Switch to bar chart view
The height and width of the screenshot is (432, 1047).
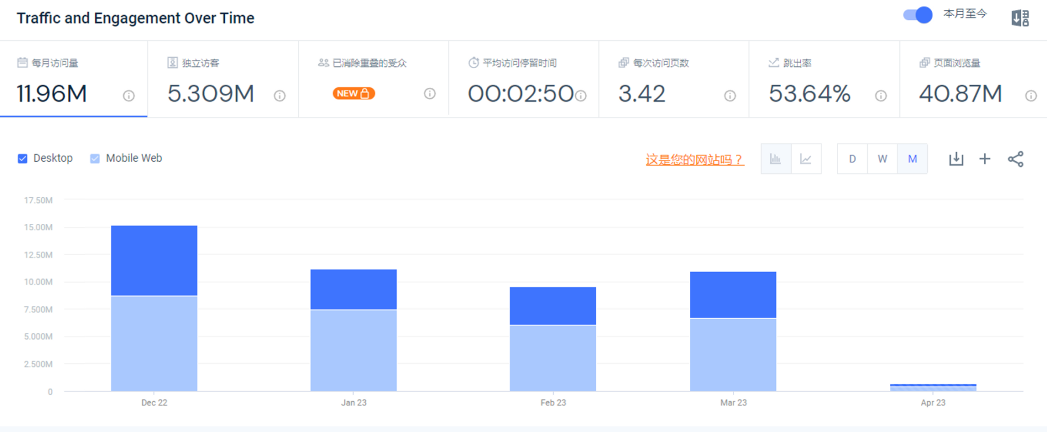click(776, 159)
